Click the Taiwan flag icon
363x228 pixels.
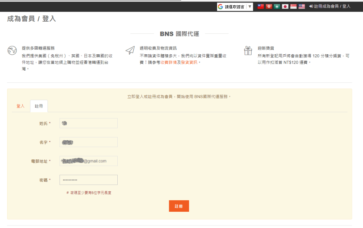261,6
